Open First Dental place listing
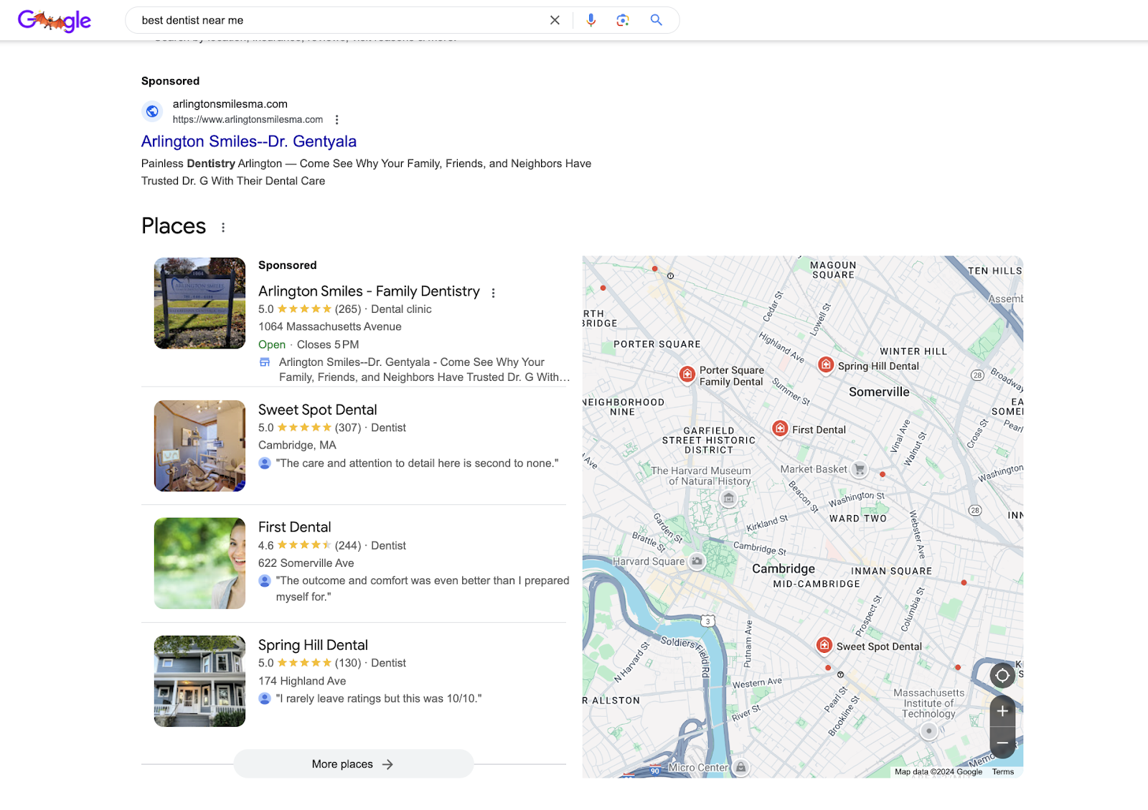This screenshot has width=1148, height=810. (x=295, y=527)
